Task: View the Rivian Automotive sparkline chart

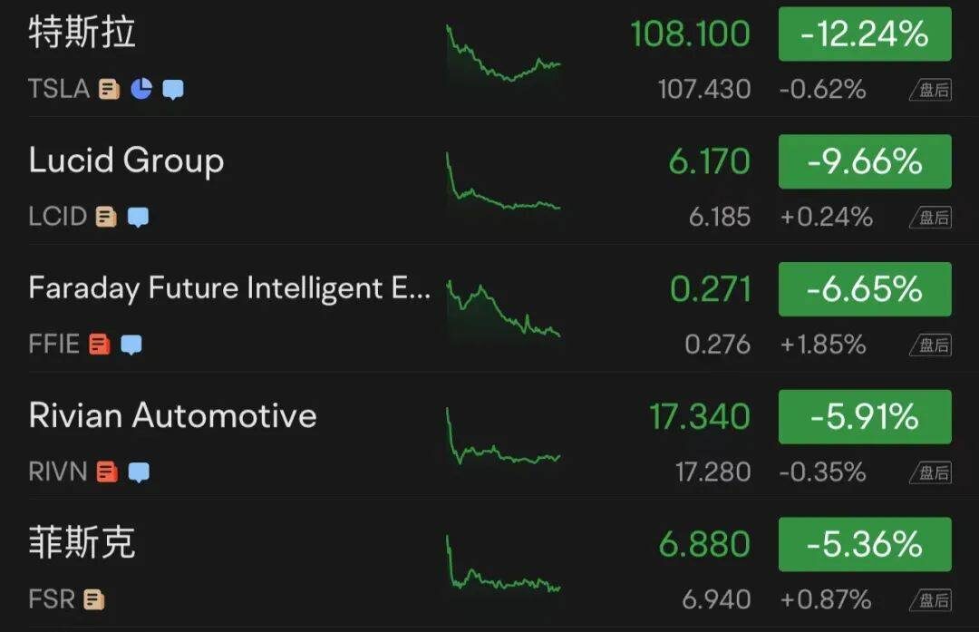Action: click(503, 437)
